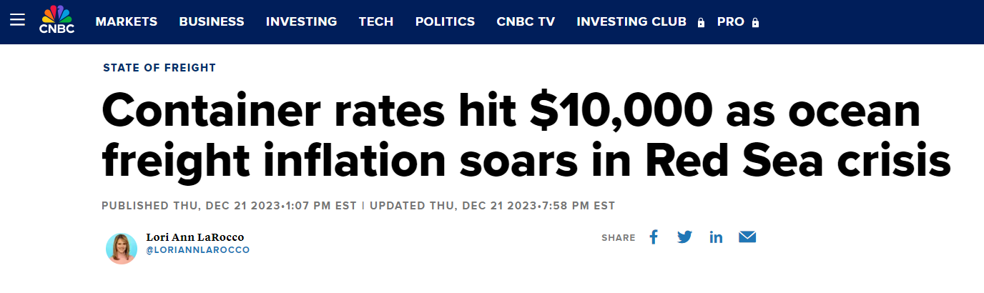The image size is (984, 293).
Task: Click the PRO lock icon
Action: coord(756,22)
